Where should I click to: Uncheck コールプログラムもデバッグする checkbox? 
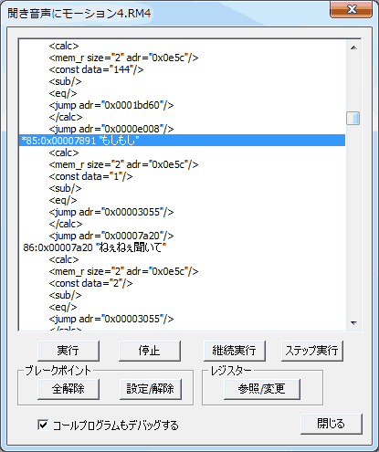[43, 425]
